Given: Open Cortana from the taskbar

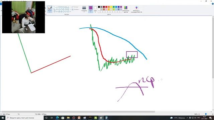Looking at the screenshot, I should tap(46, 118).
